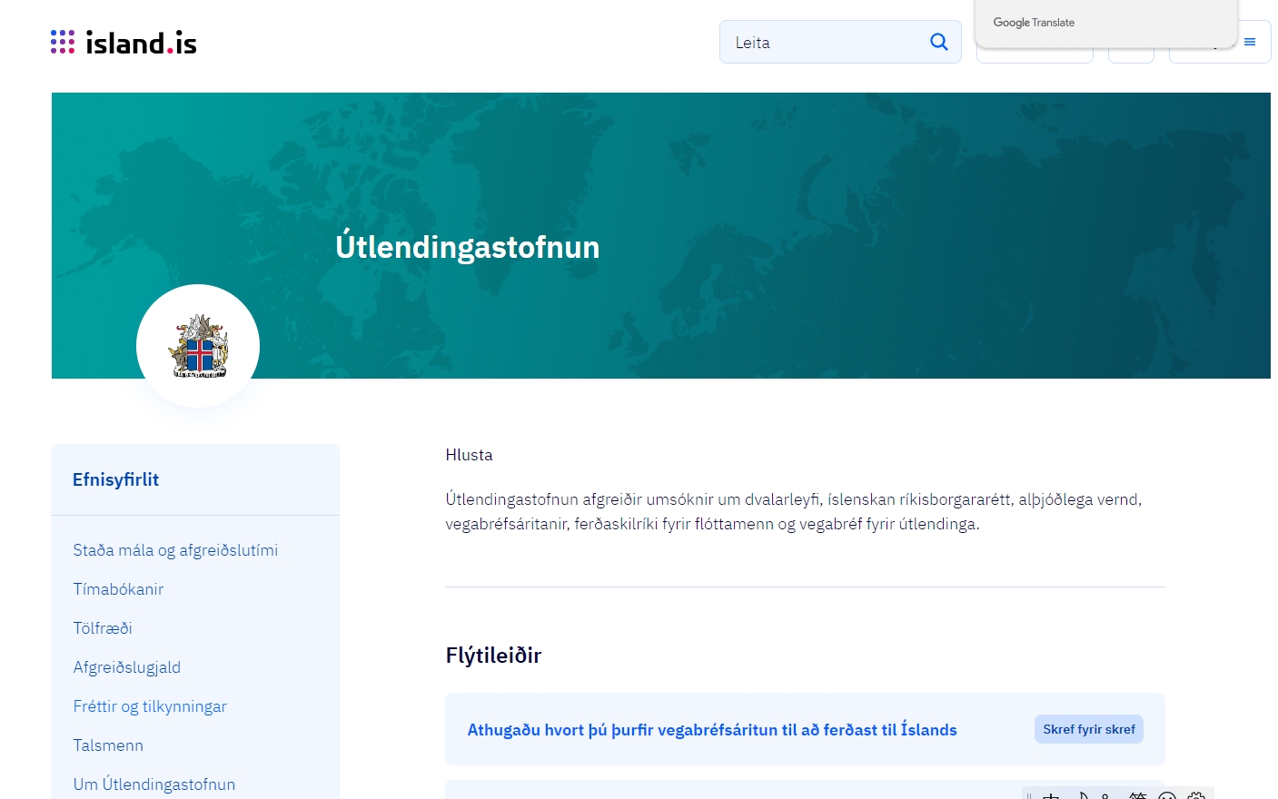Open the visa requirement check link

point(711,730)
